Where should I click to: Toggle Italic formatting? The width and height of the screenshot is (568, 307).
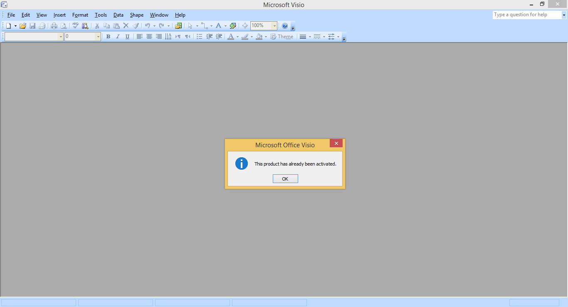click(118, 37)
